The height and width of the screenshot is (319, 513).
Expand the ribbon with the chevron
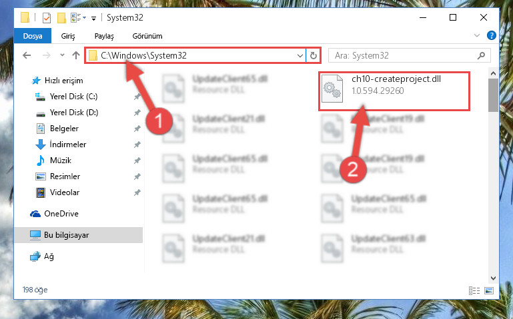point(477,35)
